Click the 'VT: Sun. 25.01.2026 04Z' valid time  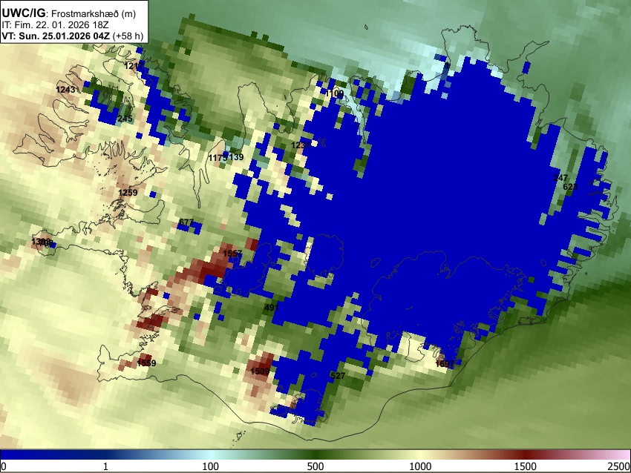pos(56,36)
